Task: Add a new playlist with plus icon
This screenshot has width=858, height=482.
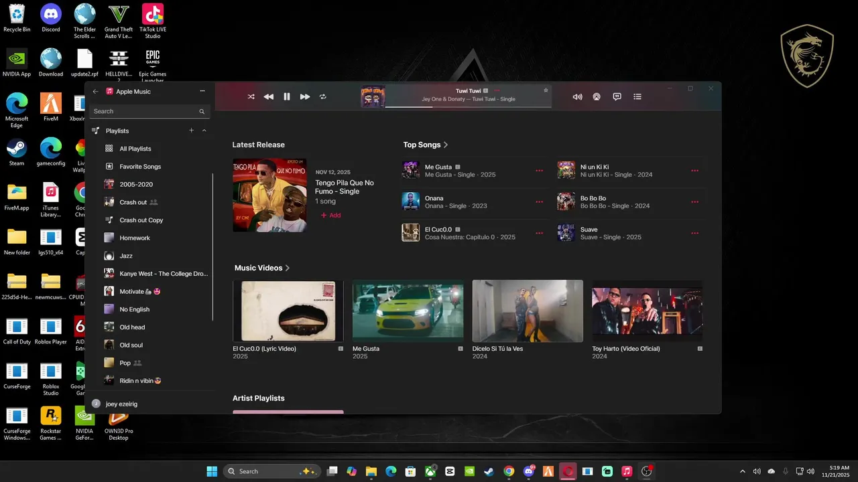Action: (192, 131)
